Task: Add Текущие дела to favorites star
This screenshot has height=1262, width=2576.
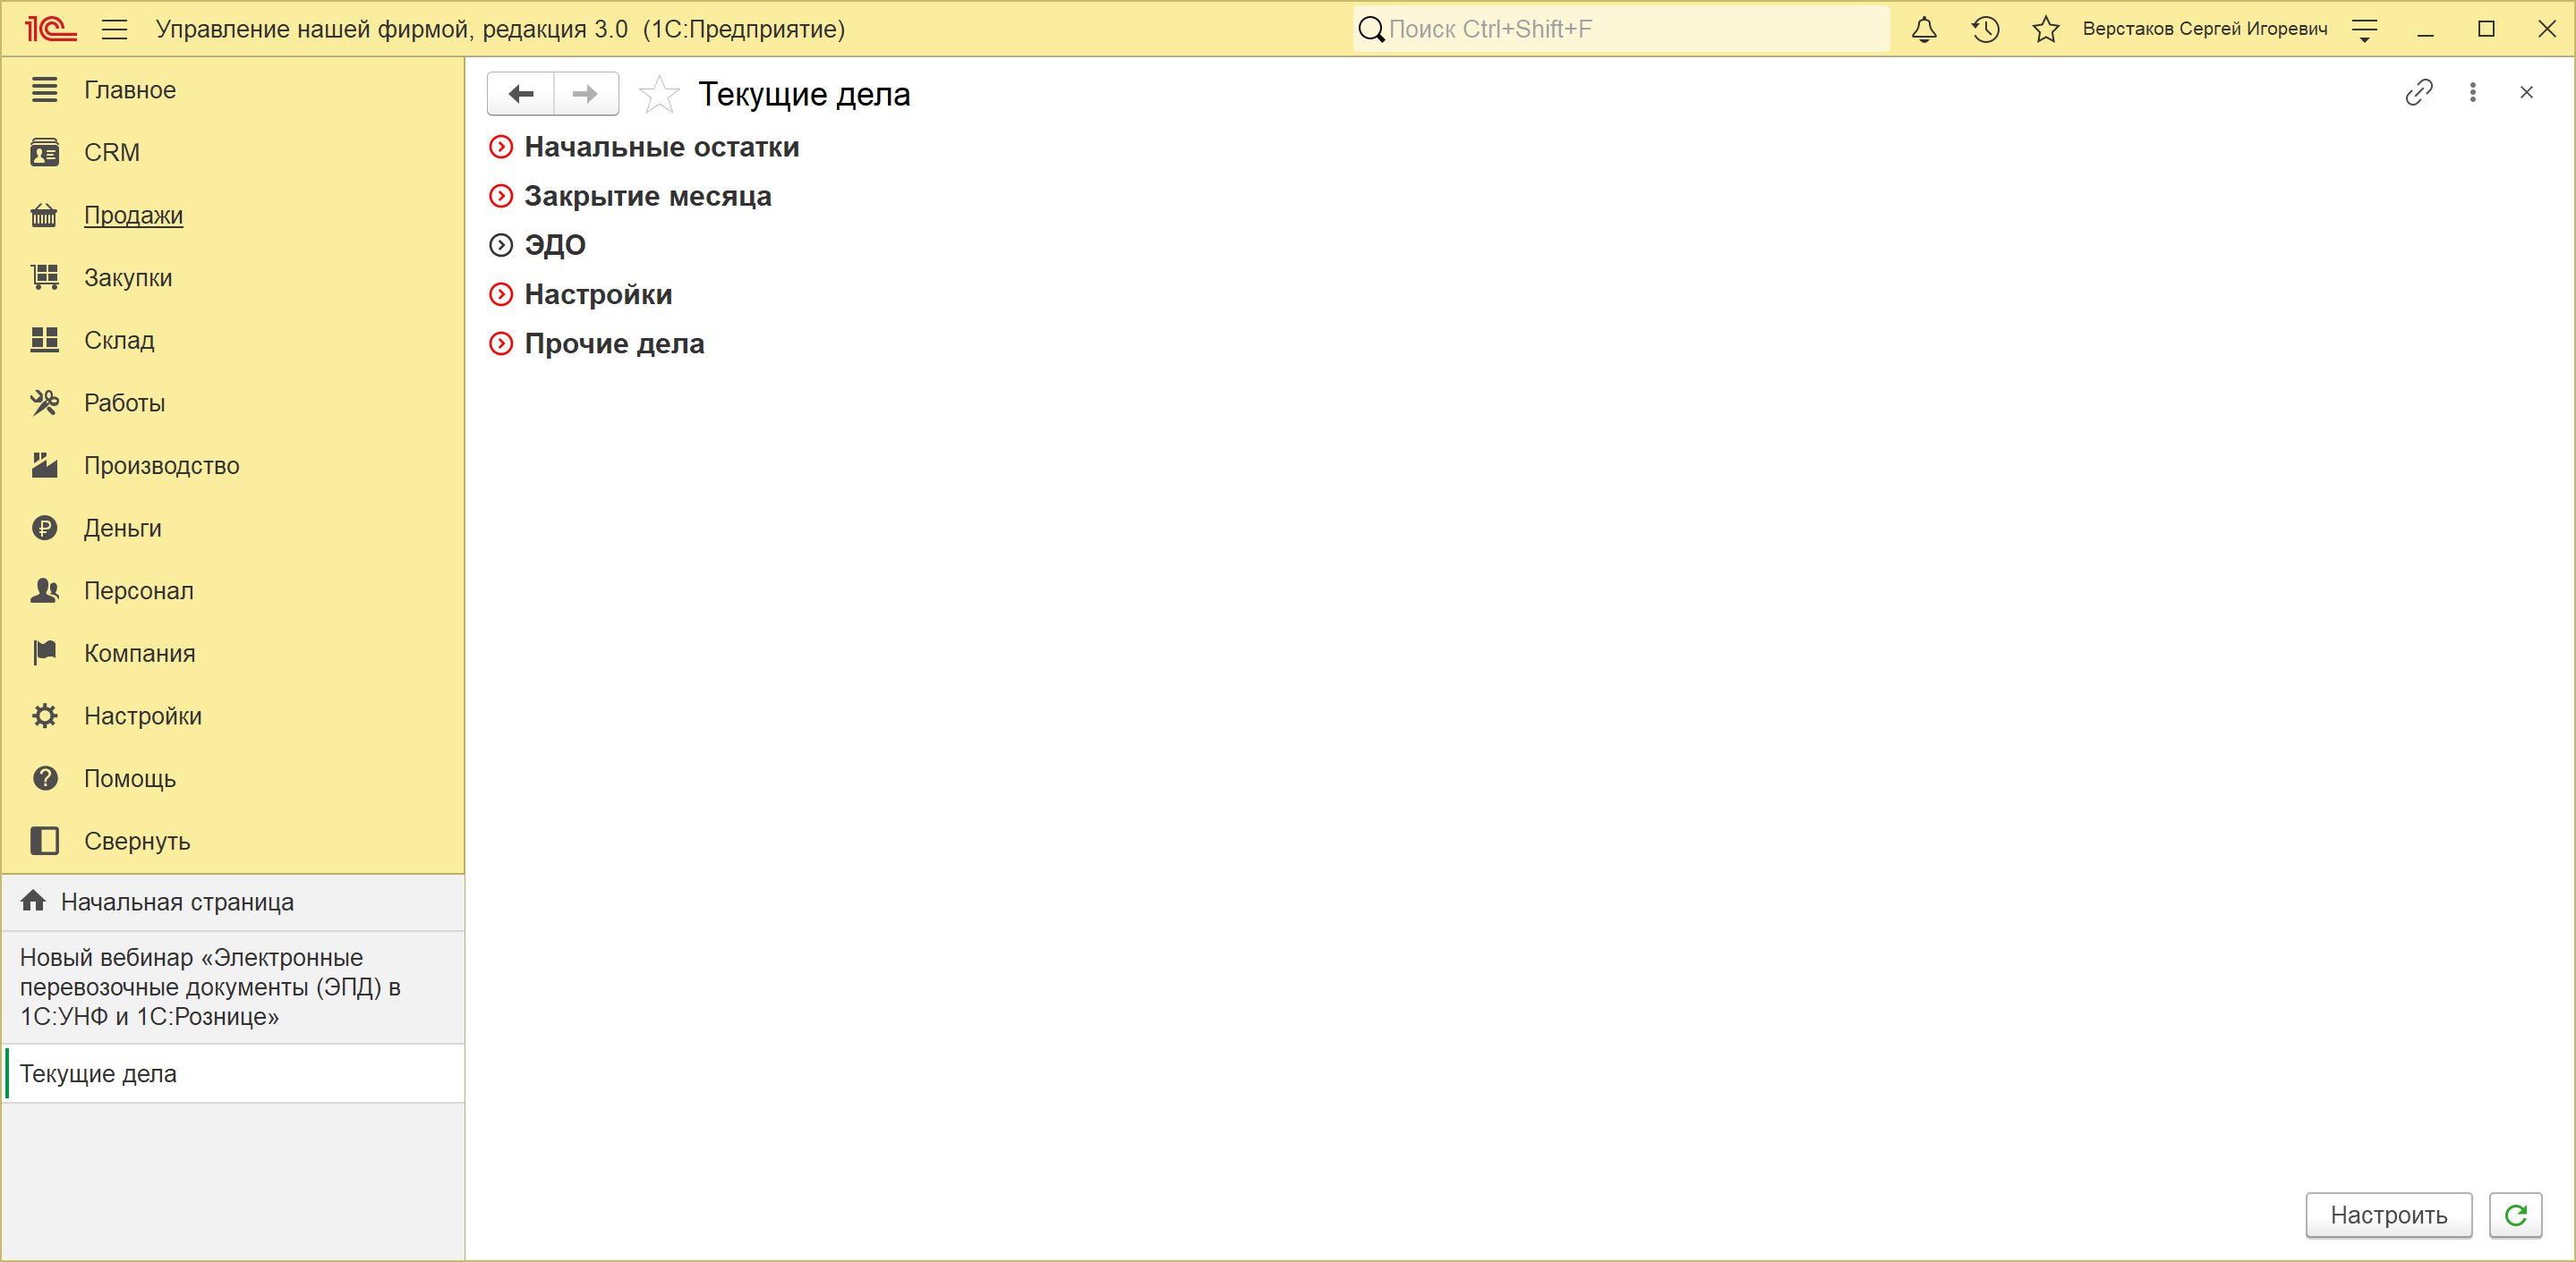Action: tap(659, 94)
